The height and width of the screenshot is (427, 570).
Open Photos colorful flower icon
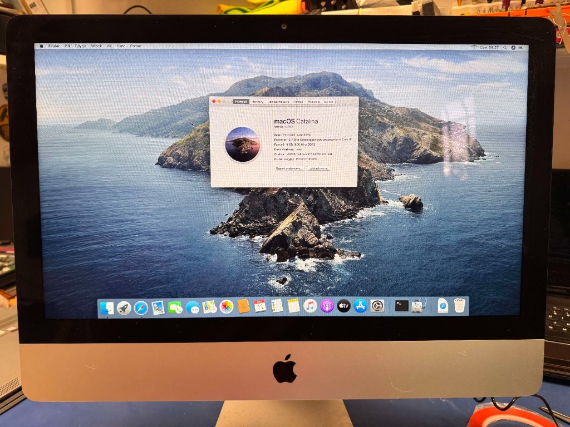click(227, 307)
